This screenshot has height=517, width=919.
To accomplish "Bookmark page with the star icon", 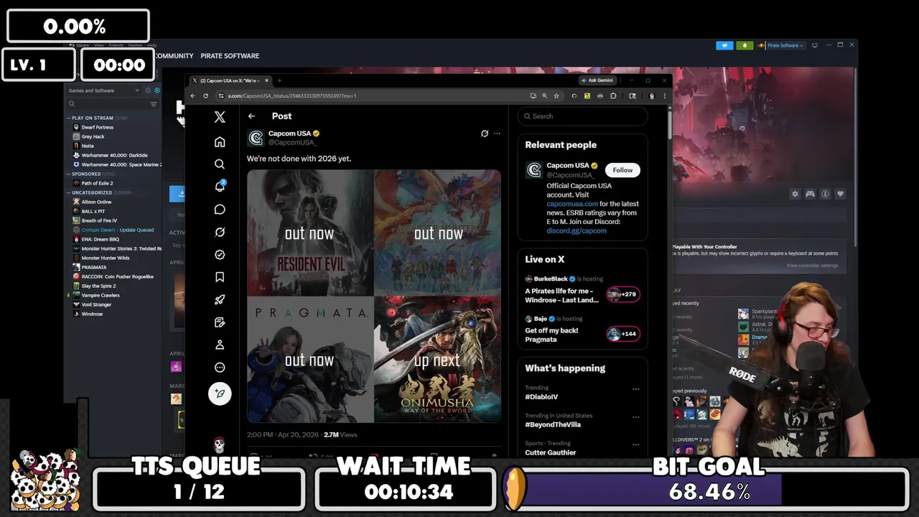I will 556,96.
